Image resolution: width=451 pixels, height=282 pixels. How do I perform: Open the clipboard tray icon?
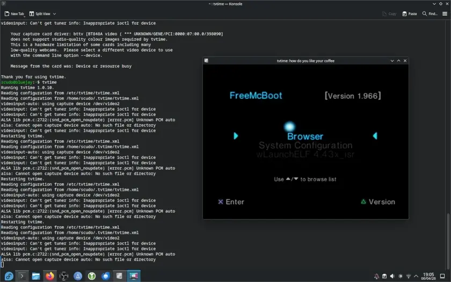384,276
